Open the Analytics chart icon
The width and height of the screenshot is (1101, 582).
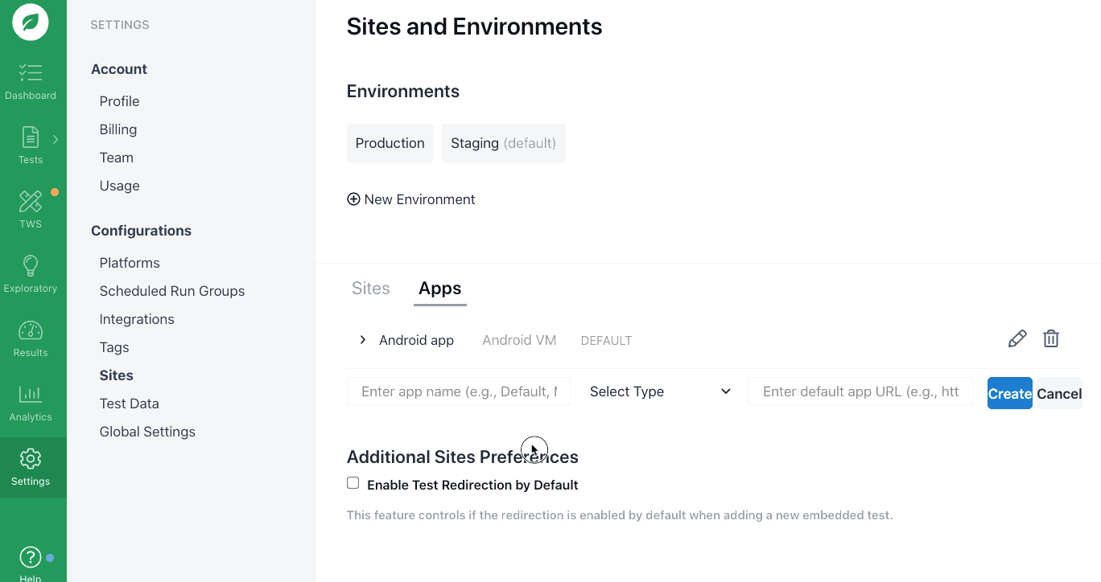31,395
